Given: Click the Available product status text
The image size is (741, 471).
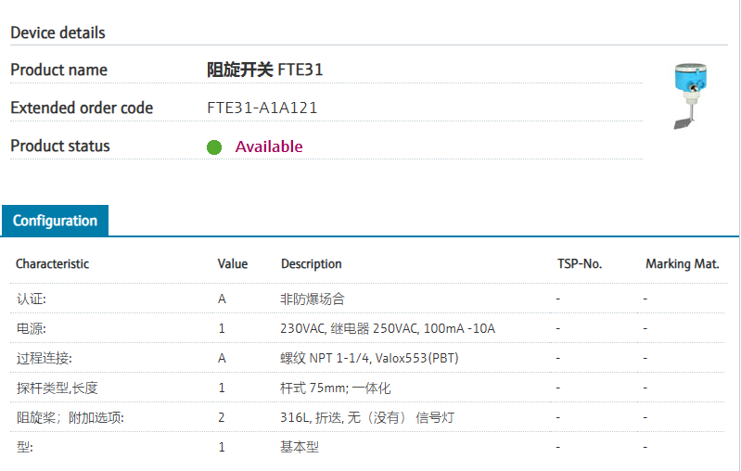Looking at the screenshot, I should [269, 146].
